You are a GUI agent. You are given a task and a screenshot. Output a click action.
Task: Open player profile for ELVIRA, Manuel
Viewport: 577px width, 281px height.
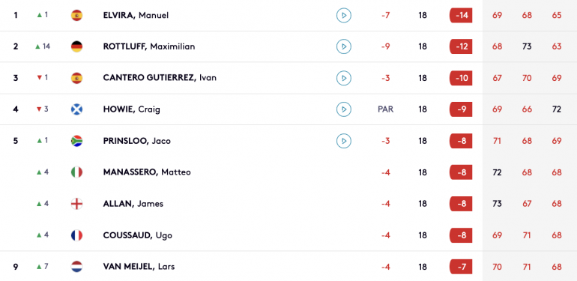(136, 16)
